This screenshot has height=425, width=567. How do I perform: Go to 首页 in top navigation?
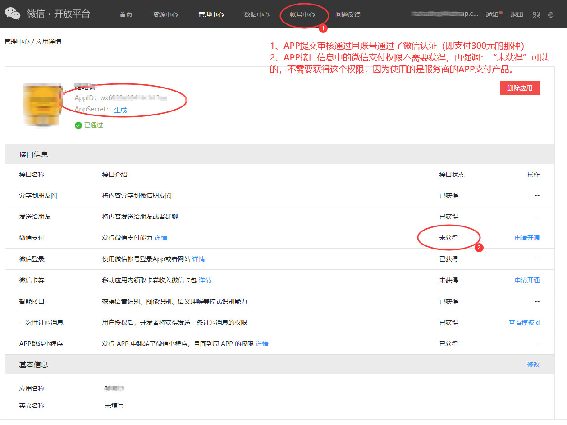126,14
